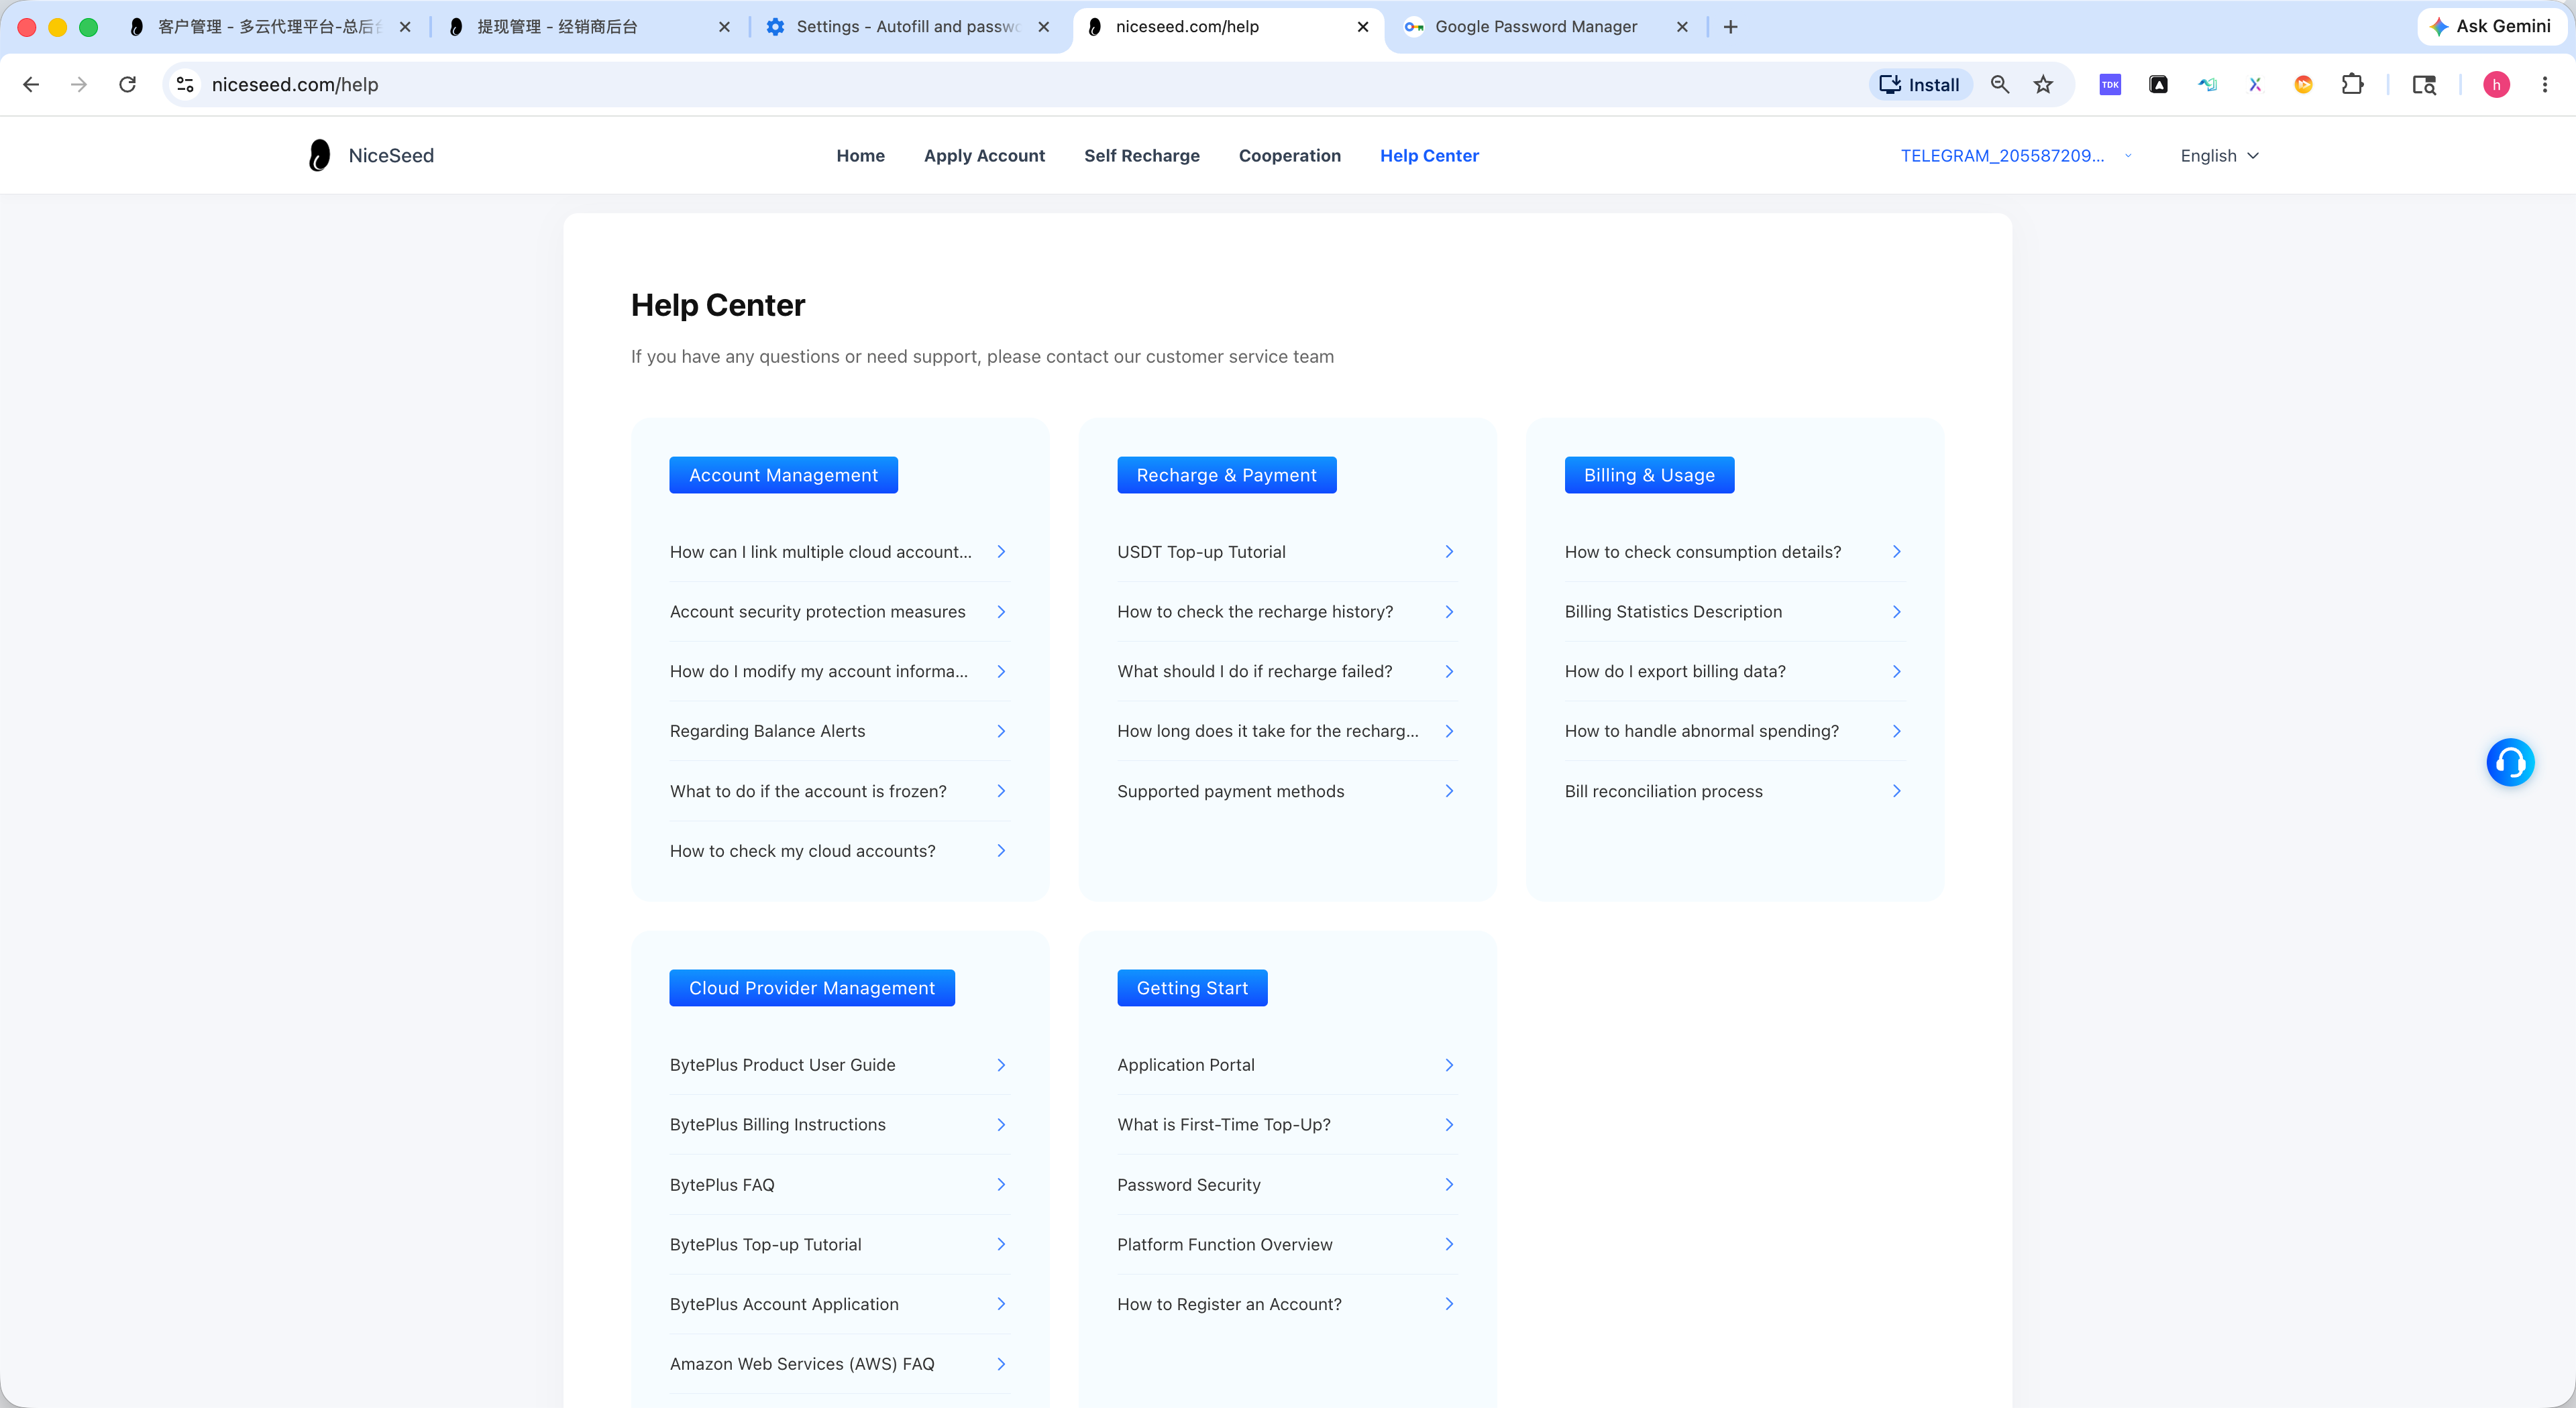Select Help Center nav item

pos(1429,156)
